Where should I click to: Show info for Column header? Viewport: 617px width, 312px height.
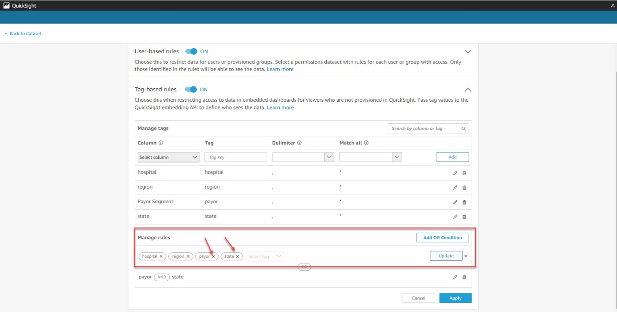point(161,143)
